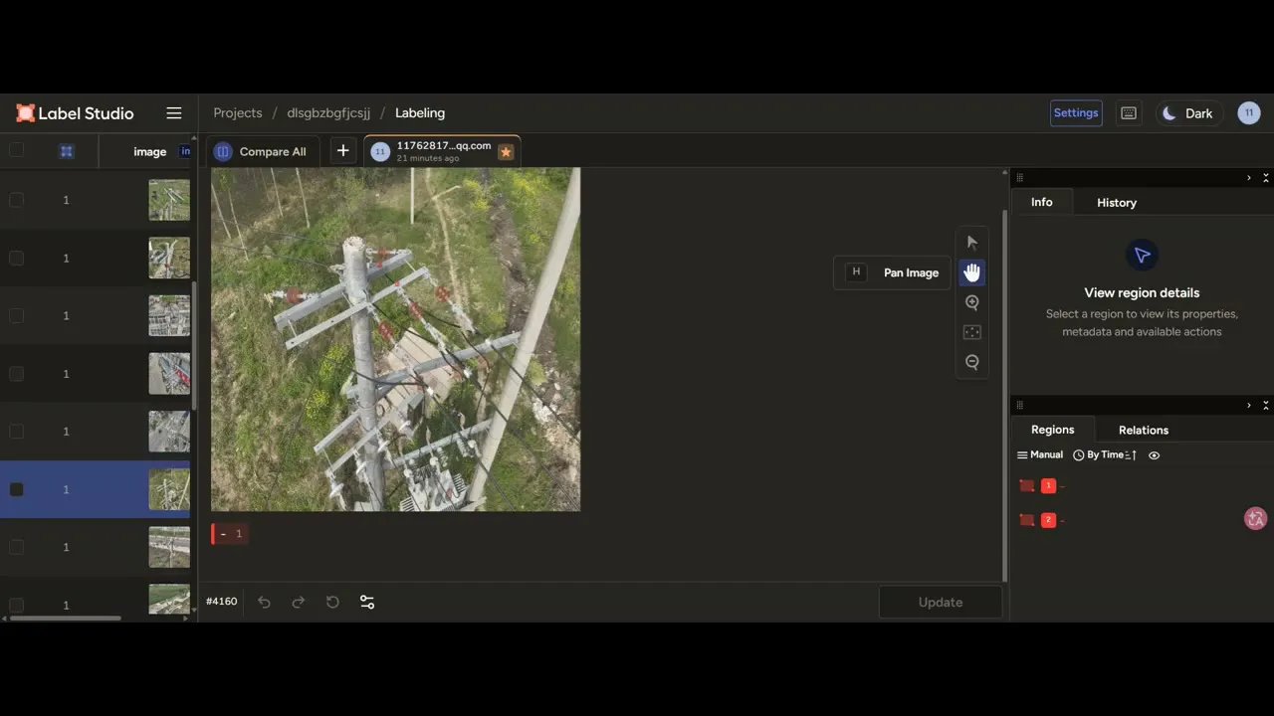Screen dimensions: 1274x716
Task: Undo the last action with undo arrow
Action: pos(264,602)
